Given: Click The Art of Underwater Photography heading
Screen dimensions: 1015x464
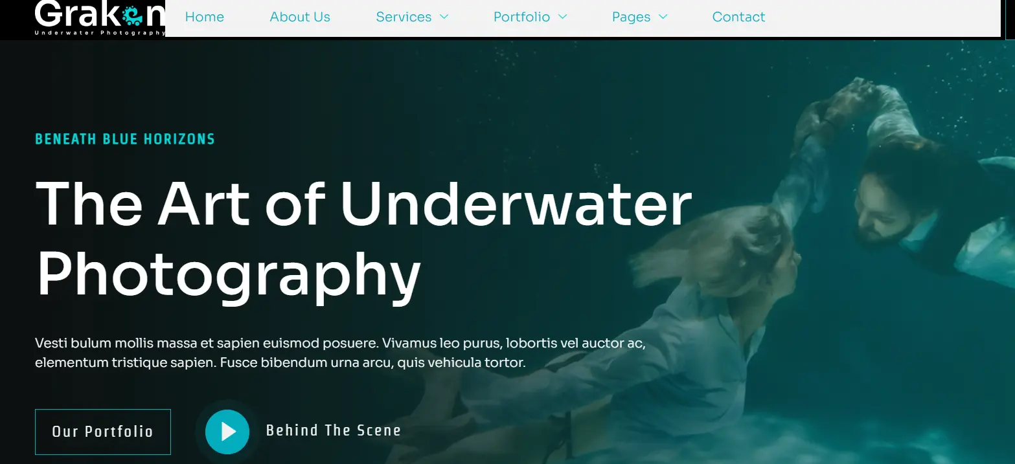Looking at the screenshot, I should [363, 238].
